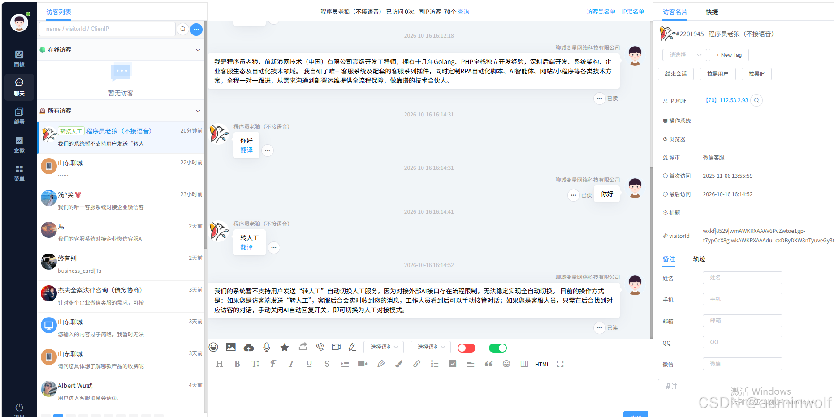Look up IP address with magnifier icon

tap(756, 100)
